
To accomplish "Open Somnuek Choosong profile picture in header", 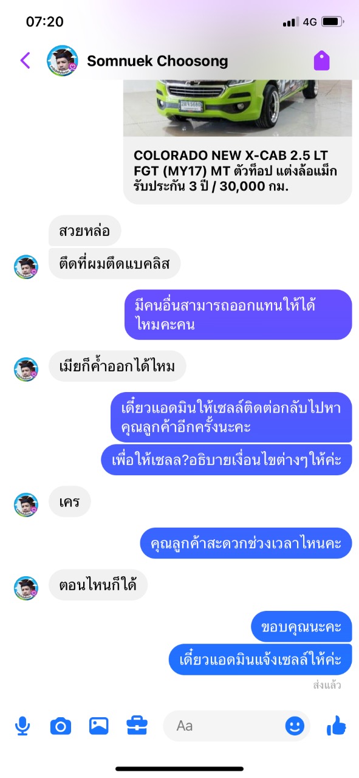I will pyautogui.click(x=63, y=60).
